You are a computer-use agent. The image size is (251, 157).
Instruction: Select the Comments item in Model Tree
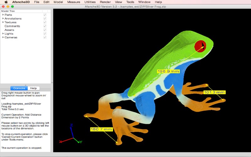[x=12, y=26]
